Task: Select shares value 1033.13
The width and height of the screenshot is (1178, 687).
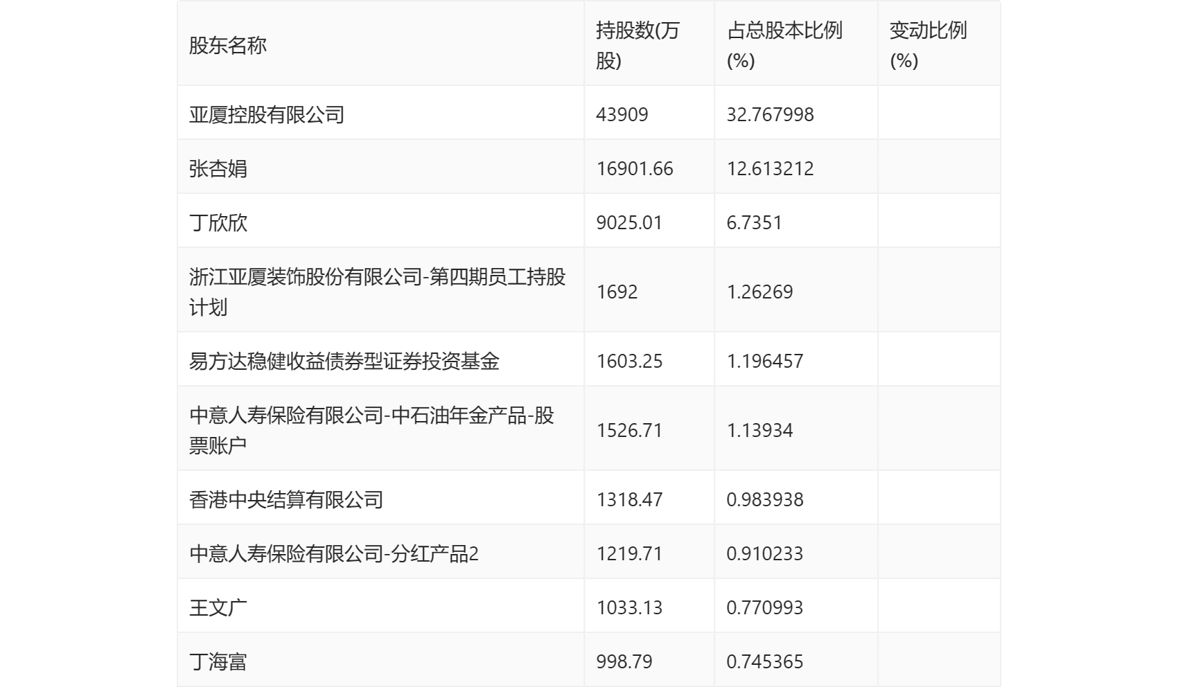Action: tap(629, 608)
